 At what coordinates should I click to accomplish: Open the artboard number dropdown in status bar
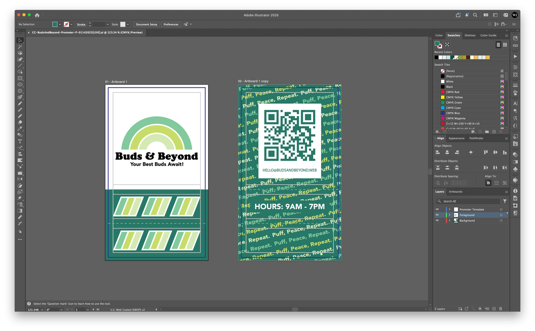click(88, 310)
